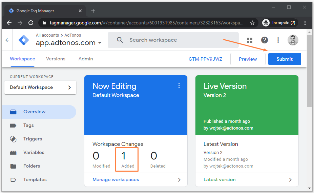Go back with the browser back arrow

click(9, 23)
